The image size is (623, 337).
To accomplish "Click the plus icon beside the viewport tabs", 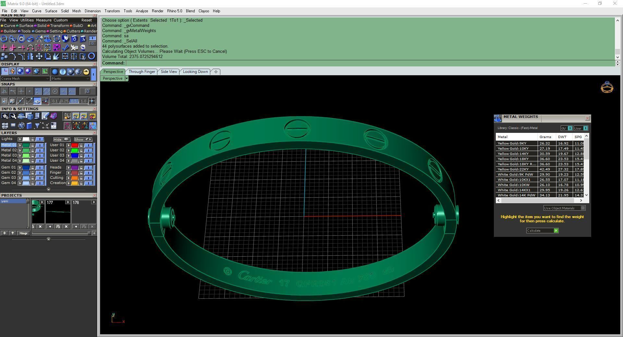I will pyautogui.click(x=216, y=72).
